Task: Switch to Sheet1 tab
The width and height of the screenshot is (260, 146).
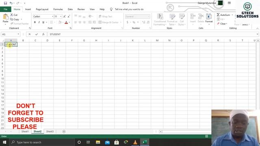Action: 25,131
